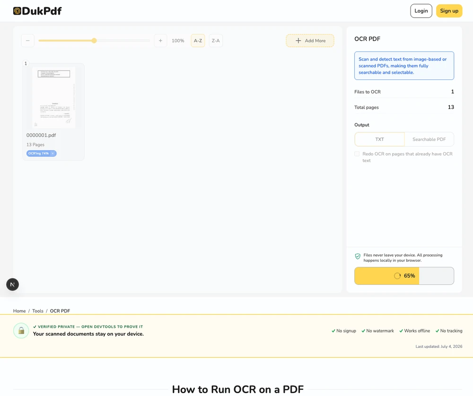Increase thumbnail zoom with plus button
This screenshot has width=473, height=396.
tap(160, 41)
